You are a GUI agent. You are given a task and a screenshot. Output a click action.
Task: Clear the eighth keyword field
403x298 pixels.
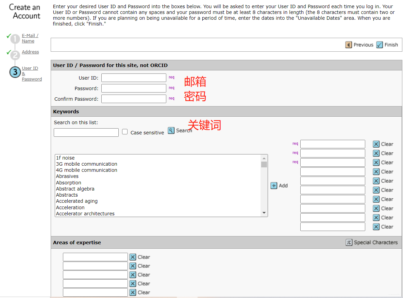click(376, 209)
